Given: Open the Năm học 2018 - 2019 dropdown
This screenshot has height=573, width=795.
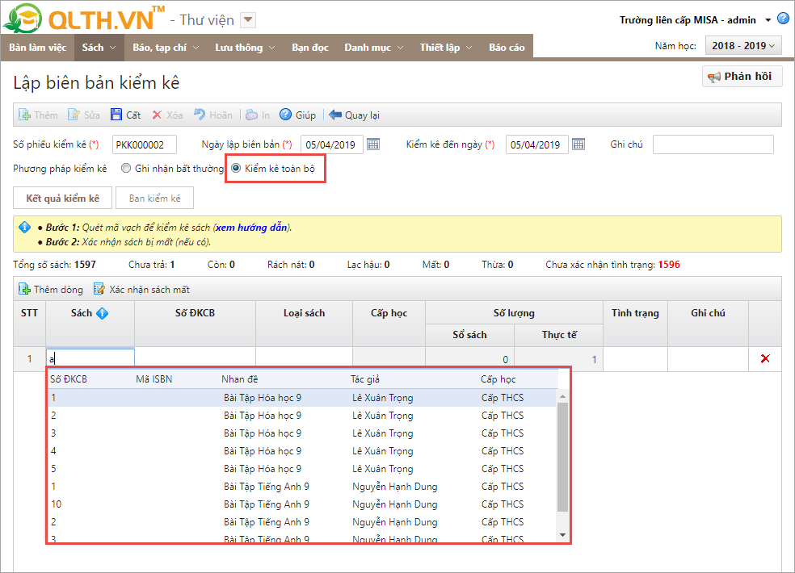Looking at the screenshot, I should point(743,46).
